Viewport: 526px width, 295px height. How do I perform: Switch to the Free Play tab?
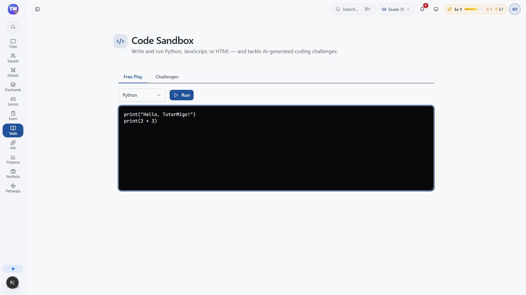tap(133, 77)
